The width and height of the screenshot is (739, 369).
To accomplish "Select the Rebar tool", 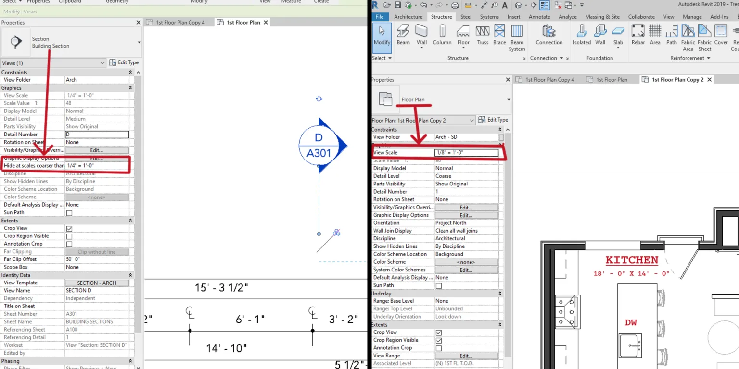I will (x=637, y=34).
